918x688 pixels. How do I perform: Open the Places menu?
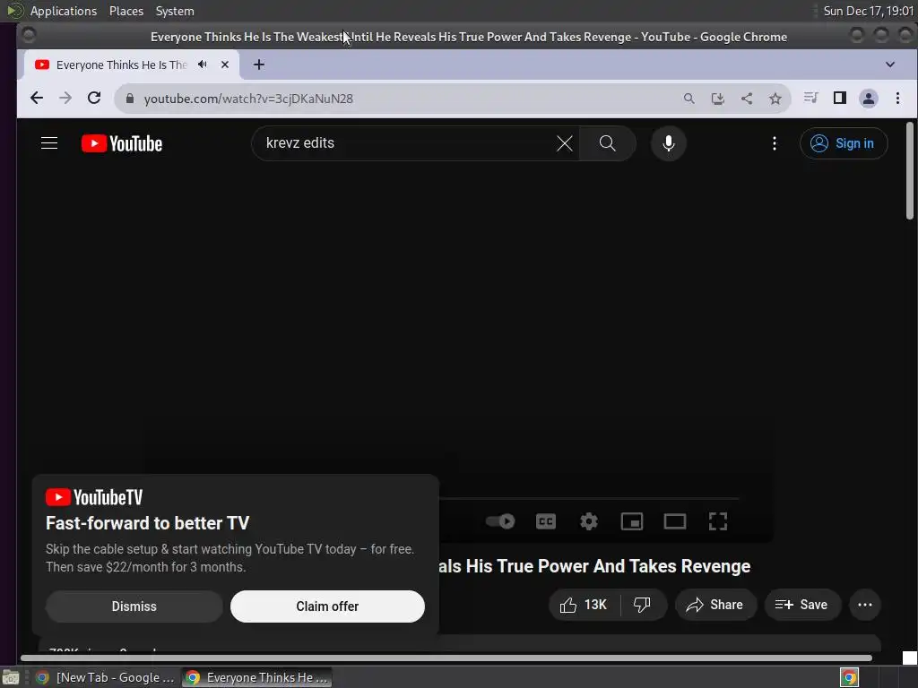(126, 11)
